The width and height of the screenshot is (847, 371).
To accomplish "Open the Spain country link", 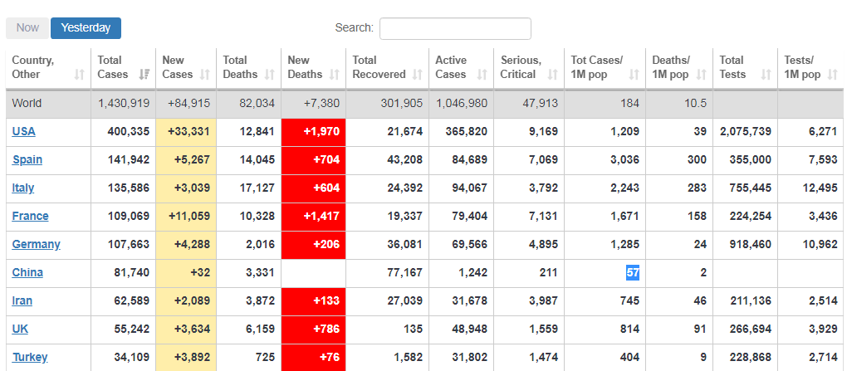I will 27,160.
